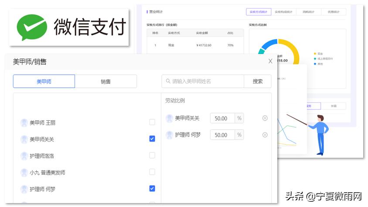
Task: Tick the checkbox for 护理师洛洛
Action: point(152,156)
